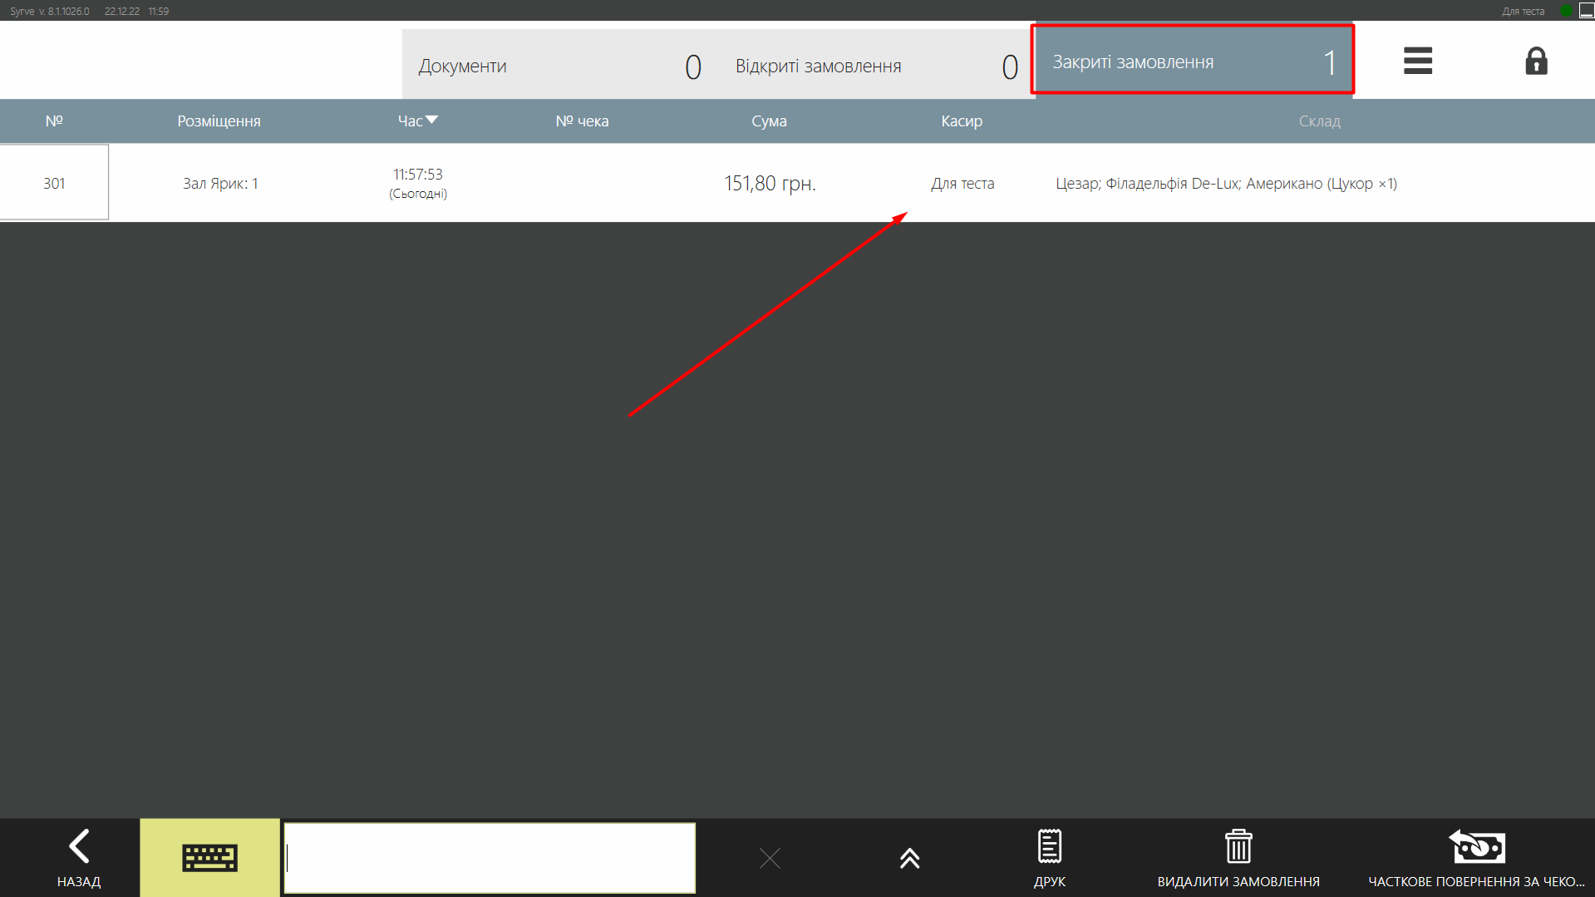Clear search with the X icon
The image size is (1595, 897).
click(770, 858)
